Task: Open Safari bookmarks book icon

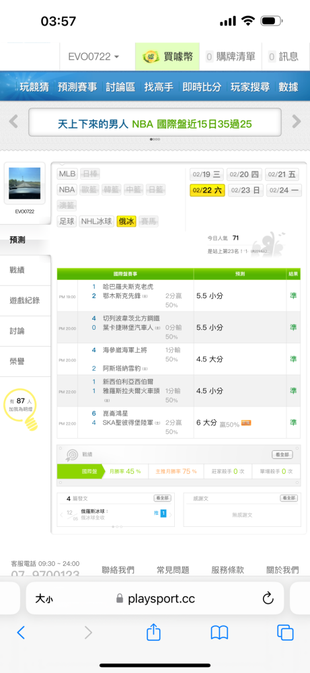Action: coord(219,633)
